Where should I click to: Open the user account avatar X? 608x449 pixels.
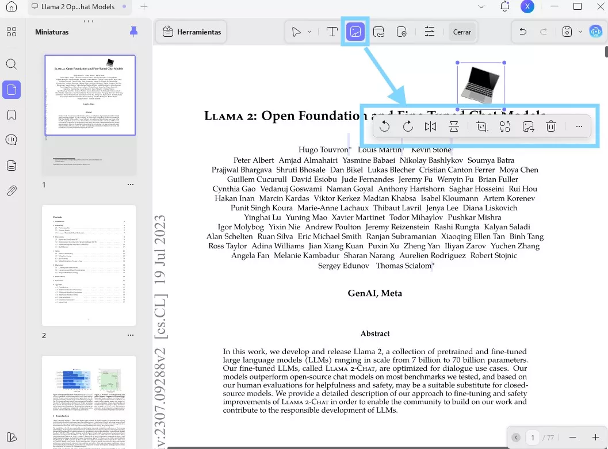527,6
